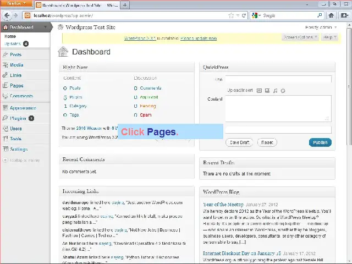
Task: Click the Media icon in the sidebar
Action: pos(5,65)
